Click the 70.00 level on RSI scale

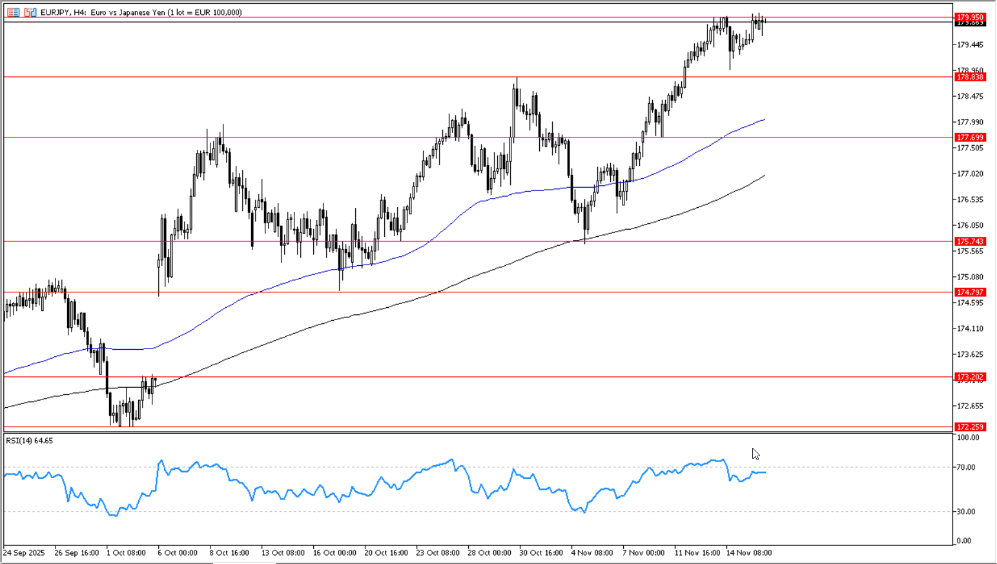[966, 467]
